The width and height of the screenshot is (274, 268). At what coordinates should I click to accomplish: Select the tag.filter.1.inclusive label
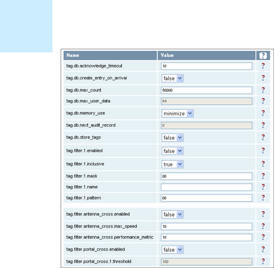coord(85,164)
